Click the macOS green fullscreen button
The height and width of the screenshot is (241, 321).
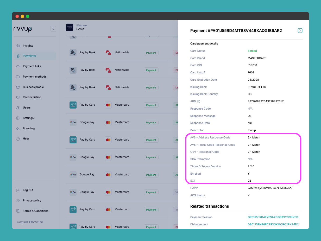(x=28, y=16)
